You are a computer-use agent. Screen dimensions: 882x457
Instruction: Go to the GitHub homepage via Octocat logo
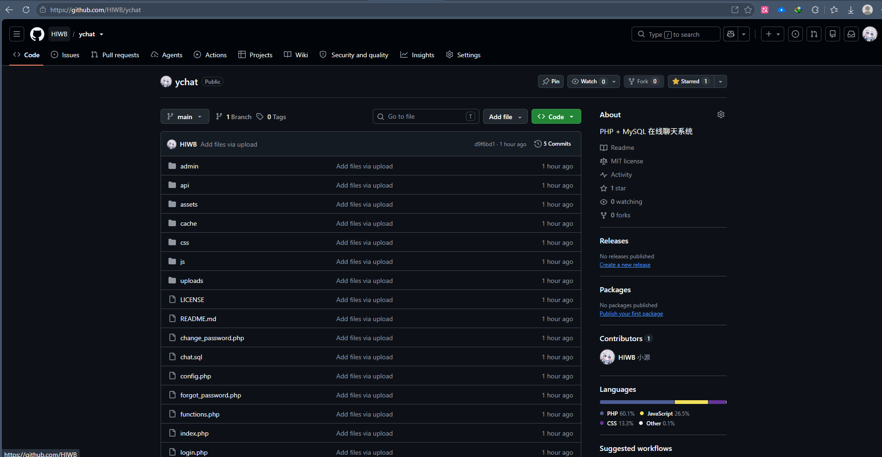[x=37, y=34]
